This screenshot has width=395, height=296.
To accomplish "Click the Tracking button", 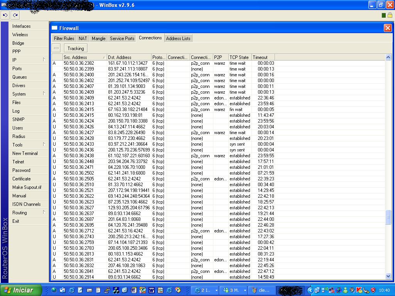I will tap(76, 48).
